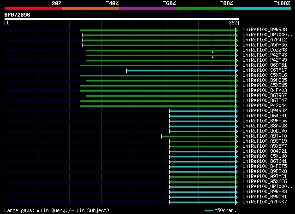
Task: Click the cyan 50char scale bar
Action: point(209,211)
